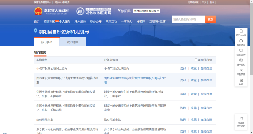Viewport: 253px width, 134px height.
Task: Open highlighted 国有建设用地使用权出让后土地使用权分割转让批准 link
Action: (x=135, y=80)
